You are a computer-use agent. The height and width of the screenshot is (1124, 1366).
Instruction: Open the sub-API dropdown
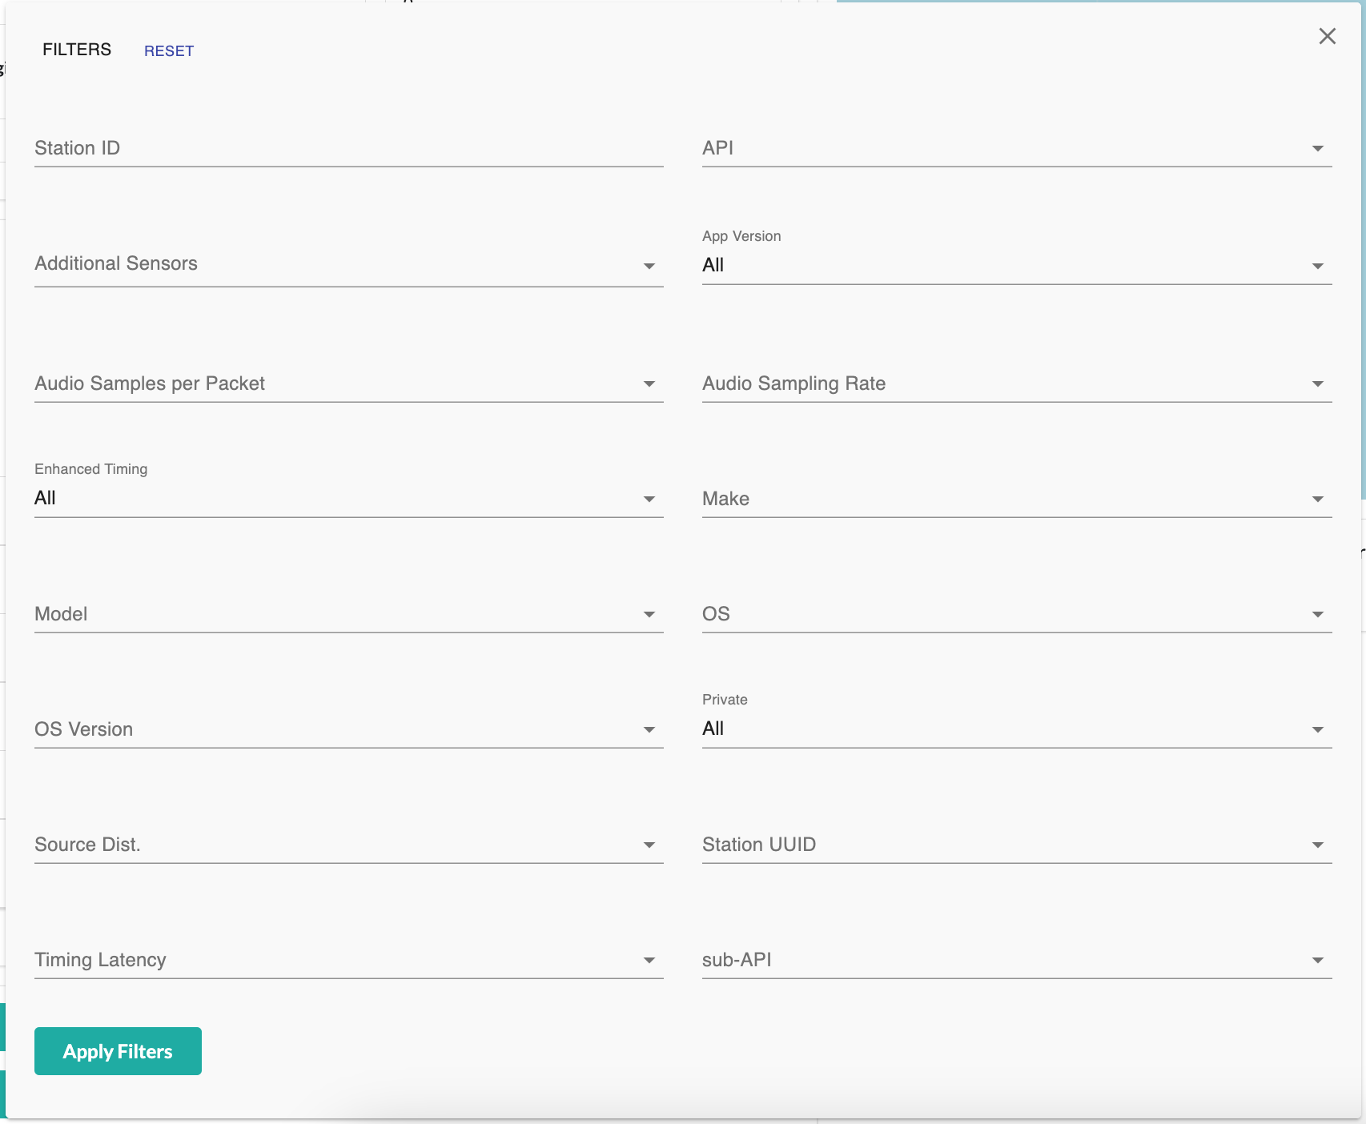coord(1016,961)
